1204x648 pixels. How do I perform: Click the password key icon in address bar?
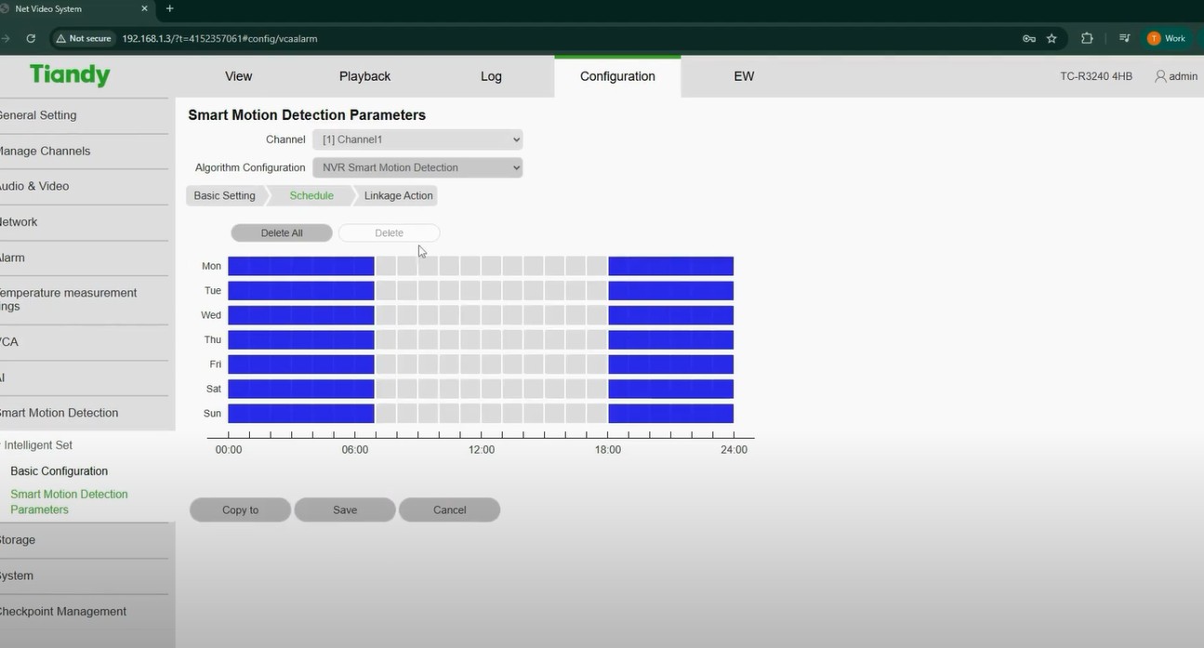(1028, 38)
